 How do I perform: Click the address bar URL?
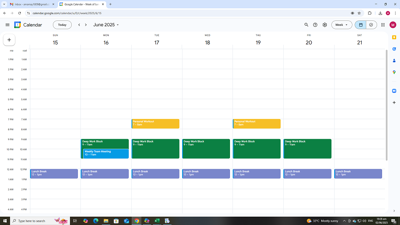coord(67,13)
